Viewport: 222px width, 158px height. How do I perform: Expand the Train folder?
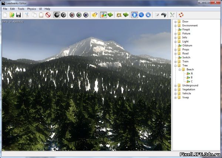tap(175, 62)
